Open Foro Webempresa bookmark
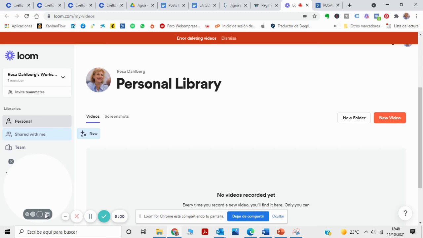423x238 pixels. point(180,26)
